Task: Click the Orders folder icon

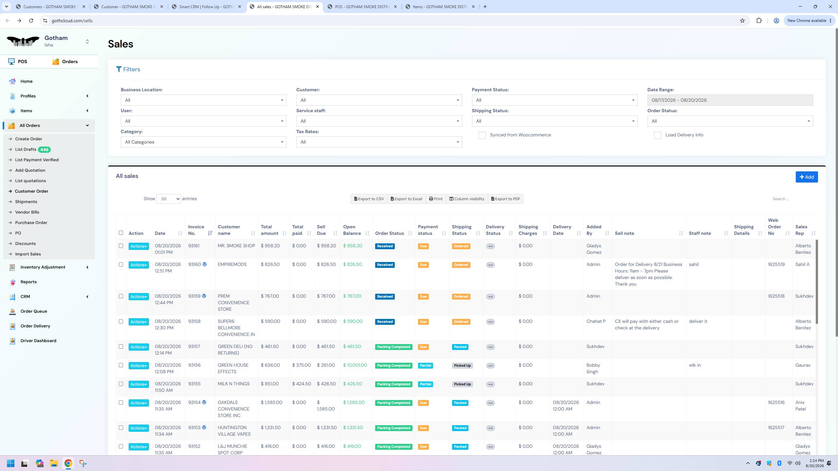Action: pos(56,61)
